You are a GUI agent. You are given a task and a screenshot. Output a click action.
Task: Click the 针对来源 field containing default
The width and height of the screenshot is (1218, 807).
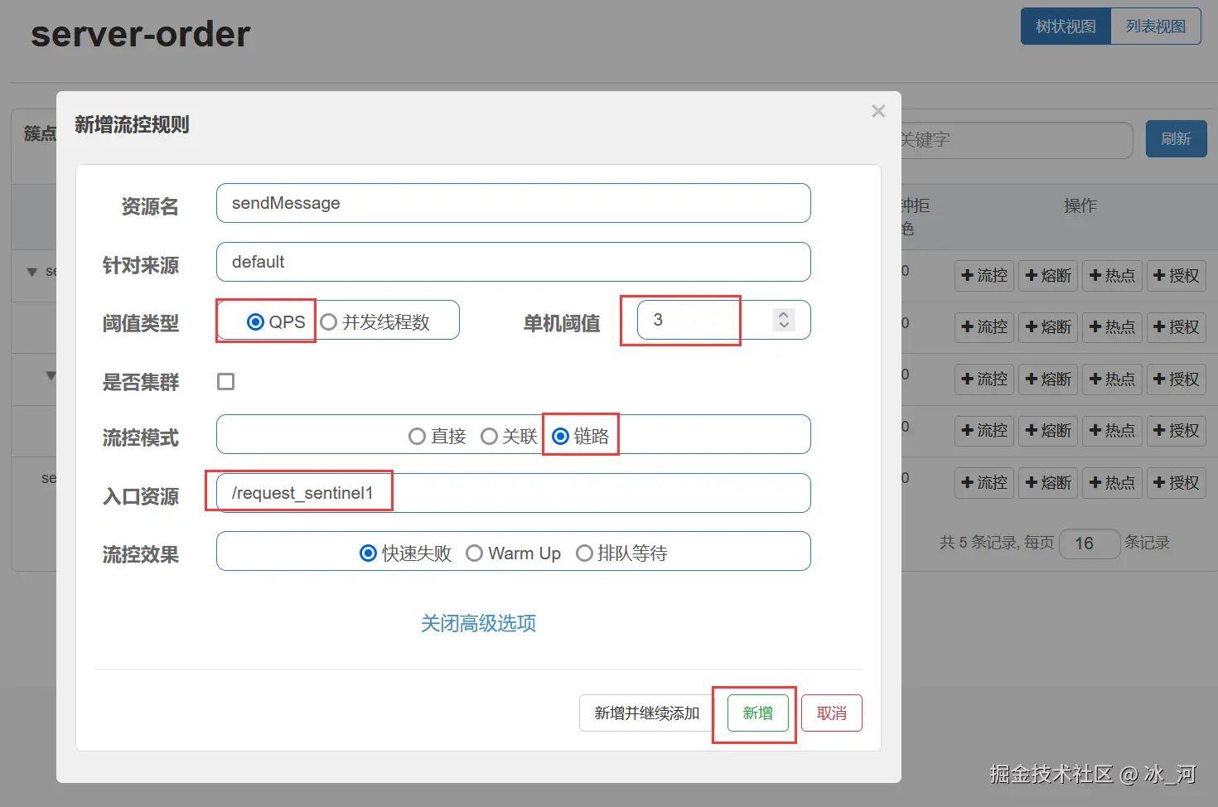click(x=513, y=262)
